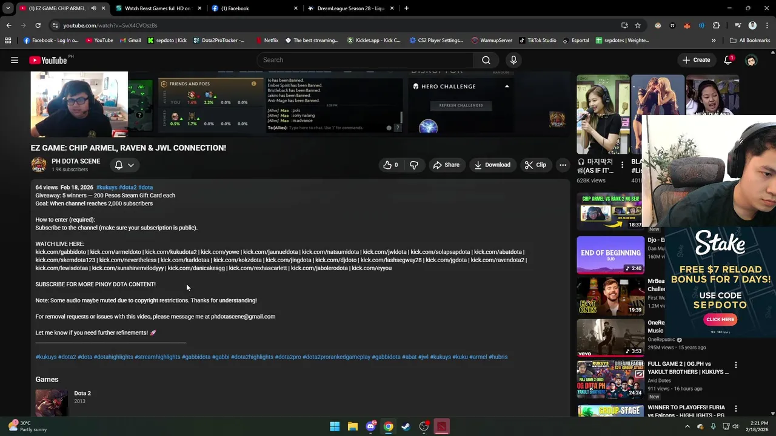The image size is (776, 436).
Task: Open #dota2highlights hashtag link
Action: [x=252, y=357]
